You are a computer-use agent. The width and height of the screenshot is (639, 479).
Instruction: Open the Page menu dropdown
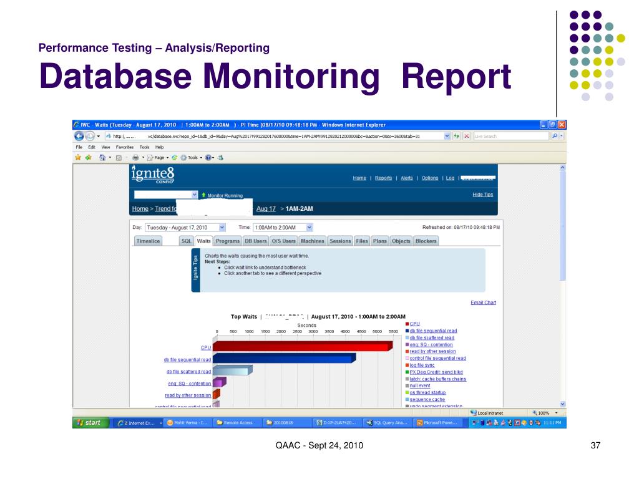click(158, 158)
